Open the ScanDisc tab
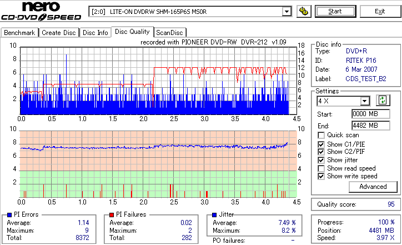402x245 pixels. tap(169, 33)
